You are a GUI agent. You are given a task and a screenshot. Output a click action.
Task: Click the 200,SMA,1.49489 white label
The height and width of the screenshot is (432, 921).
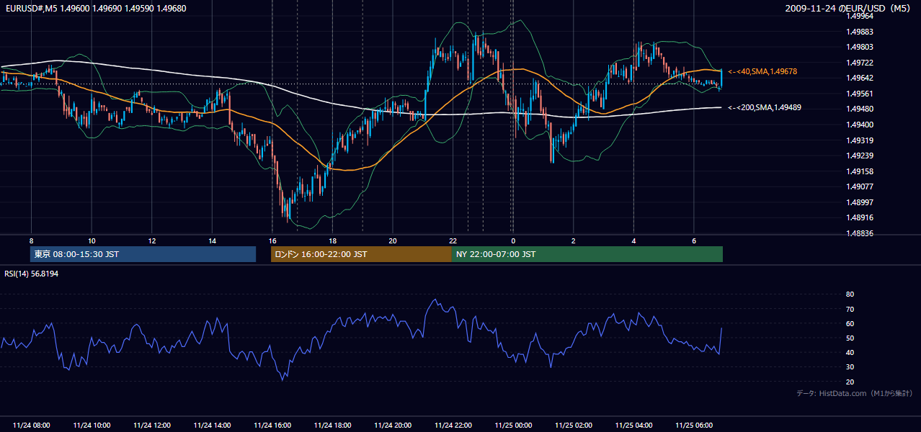click(765, 107)
